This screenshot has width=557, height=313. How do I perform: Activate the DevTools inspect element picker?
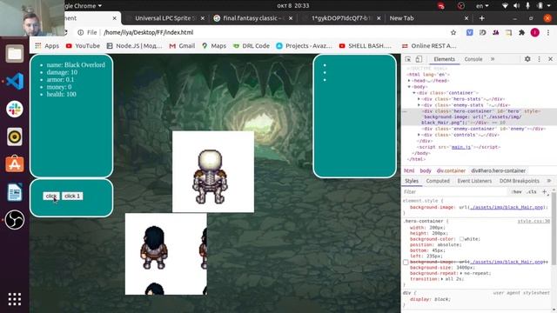(x=408, y=59)
